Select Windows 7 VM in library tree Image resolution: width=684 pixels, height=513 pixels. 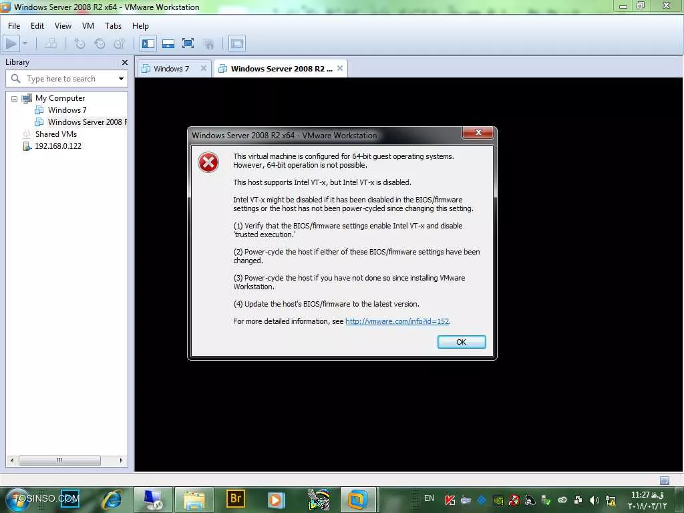(67, 110)
